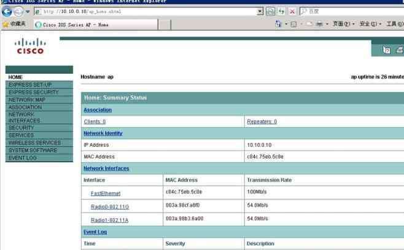Click the Event Log section link

(95, 232)
